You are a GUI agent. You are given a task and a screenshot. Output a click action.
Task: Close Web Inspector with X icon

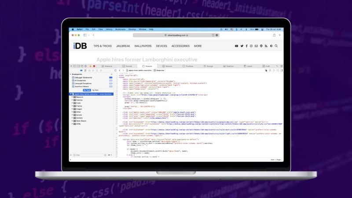pos(71,66)
